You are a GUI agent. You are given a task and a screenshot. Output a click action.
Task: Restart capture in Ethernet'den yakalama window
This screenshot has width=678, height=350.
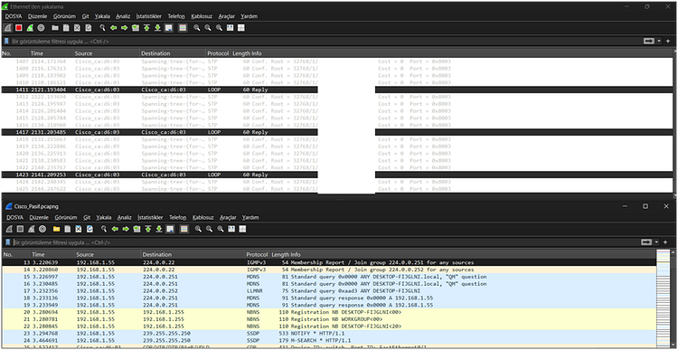pos(30,28)
